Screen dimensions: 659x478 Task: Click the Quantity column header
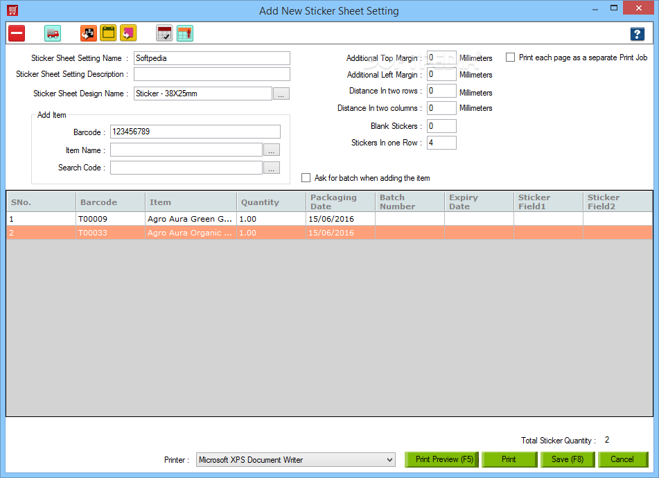272,202
